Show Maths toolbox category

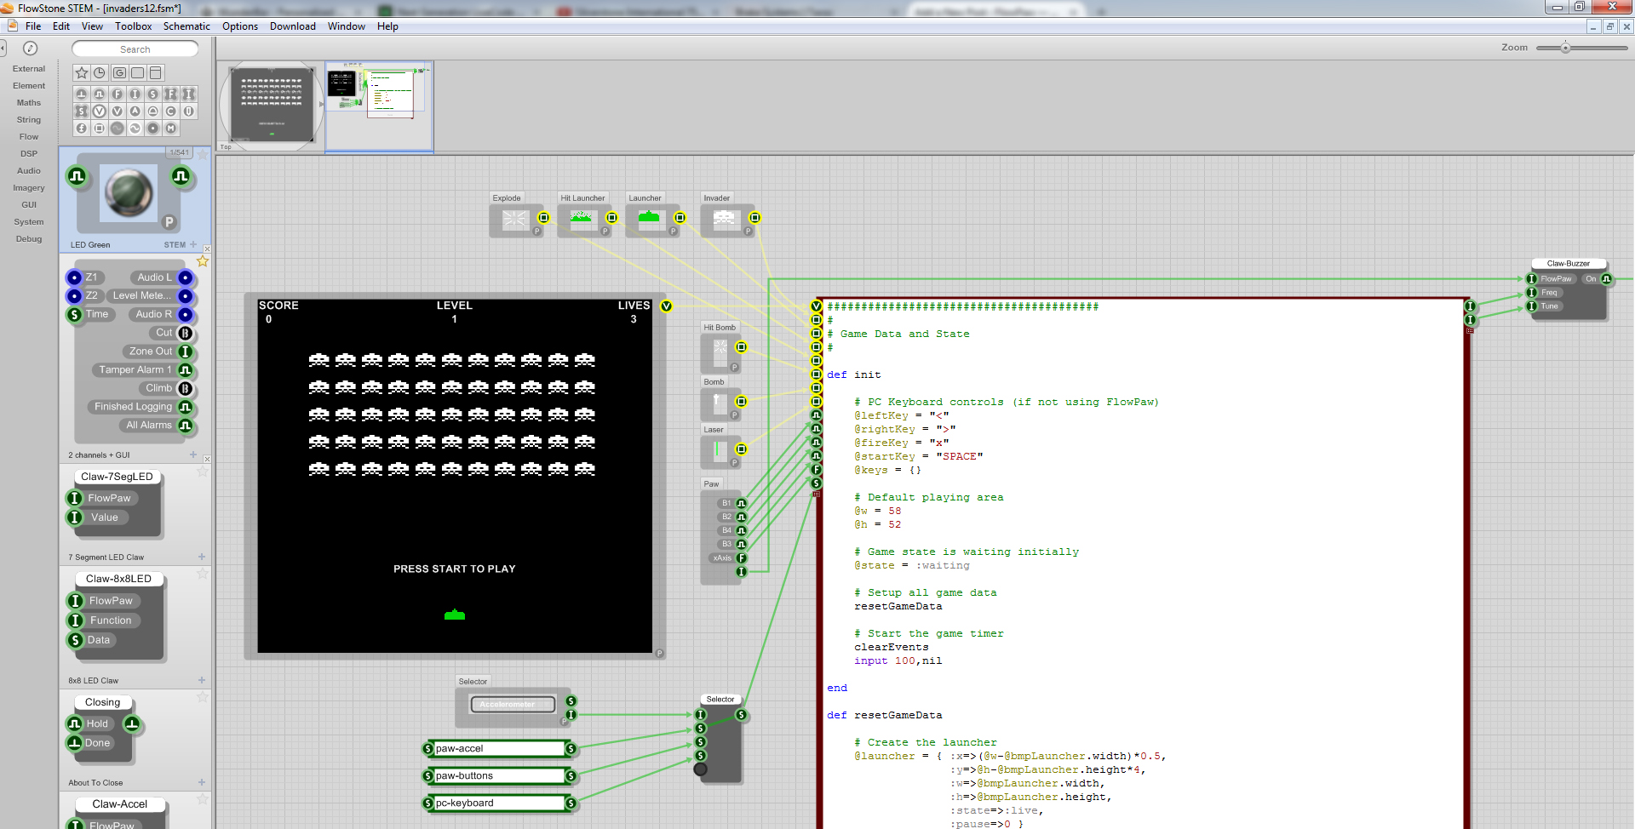click(29, 103)
